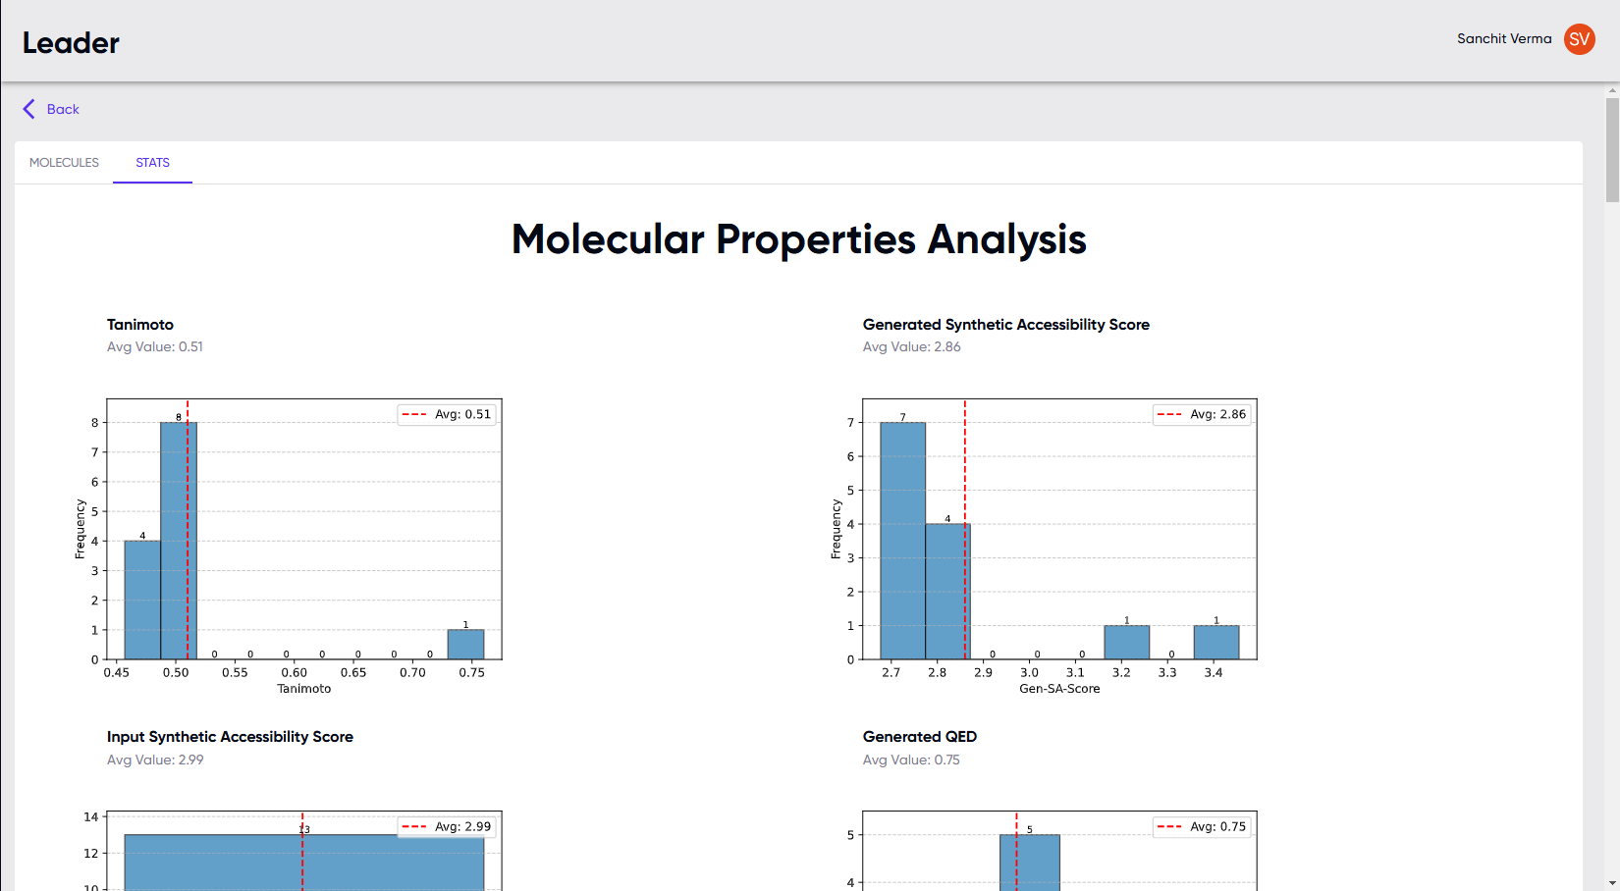Click the 'Generated QED' title
The image size is (1620, 891).
click(x=920, y=737)
